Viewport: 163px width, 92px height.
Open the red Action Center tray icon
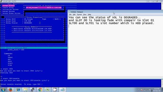(x=142, y=90)
